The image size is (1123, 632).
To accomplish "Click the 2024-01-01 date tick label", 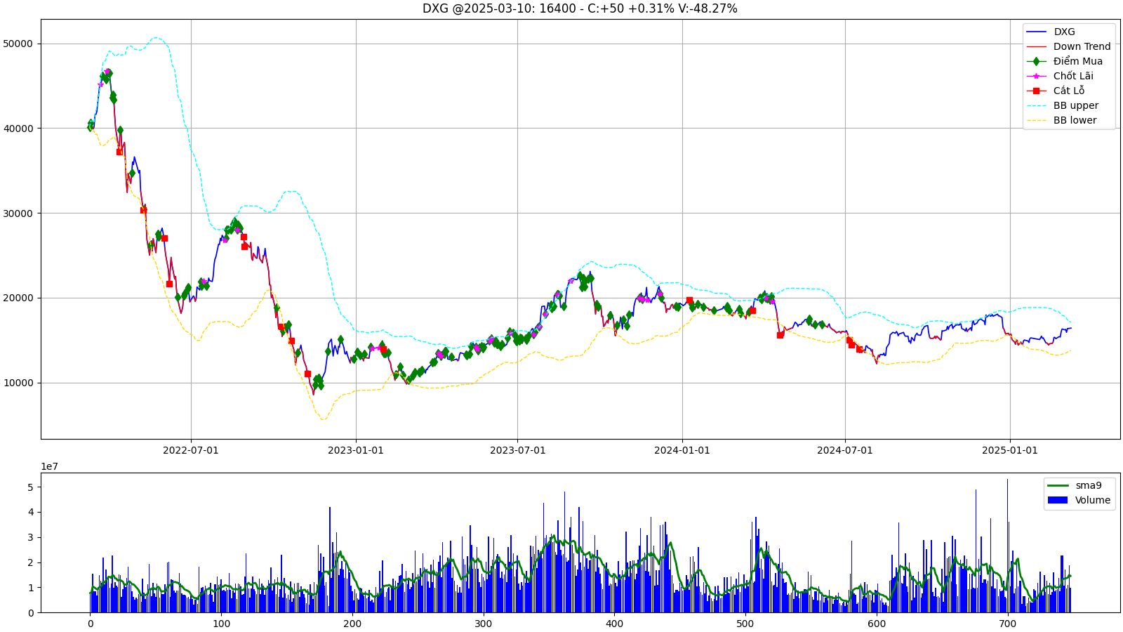I will pos(682,450).
